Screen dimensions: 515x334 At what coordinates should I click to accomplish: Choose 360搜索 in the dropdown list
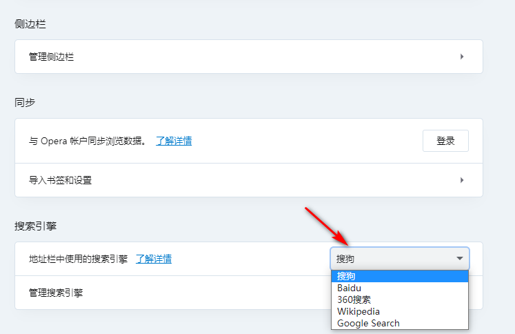(400, 299)
